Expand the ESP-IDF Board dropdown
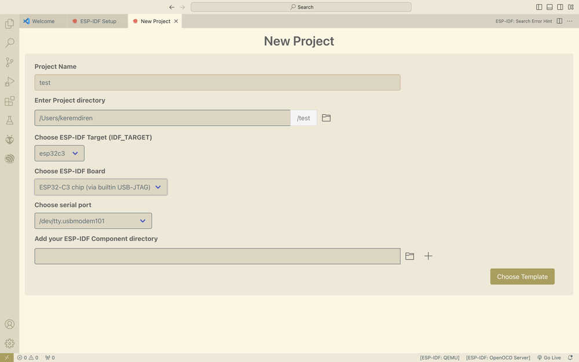 [x=100, y=187]
